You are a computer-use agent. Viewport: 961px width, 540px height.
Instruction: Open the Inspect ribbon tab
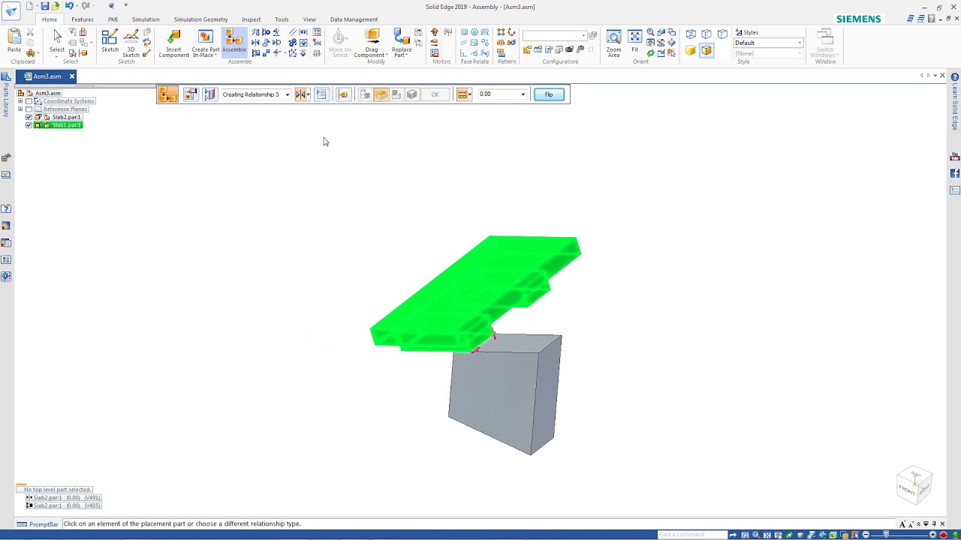tap(252, 19)
